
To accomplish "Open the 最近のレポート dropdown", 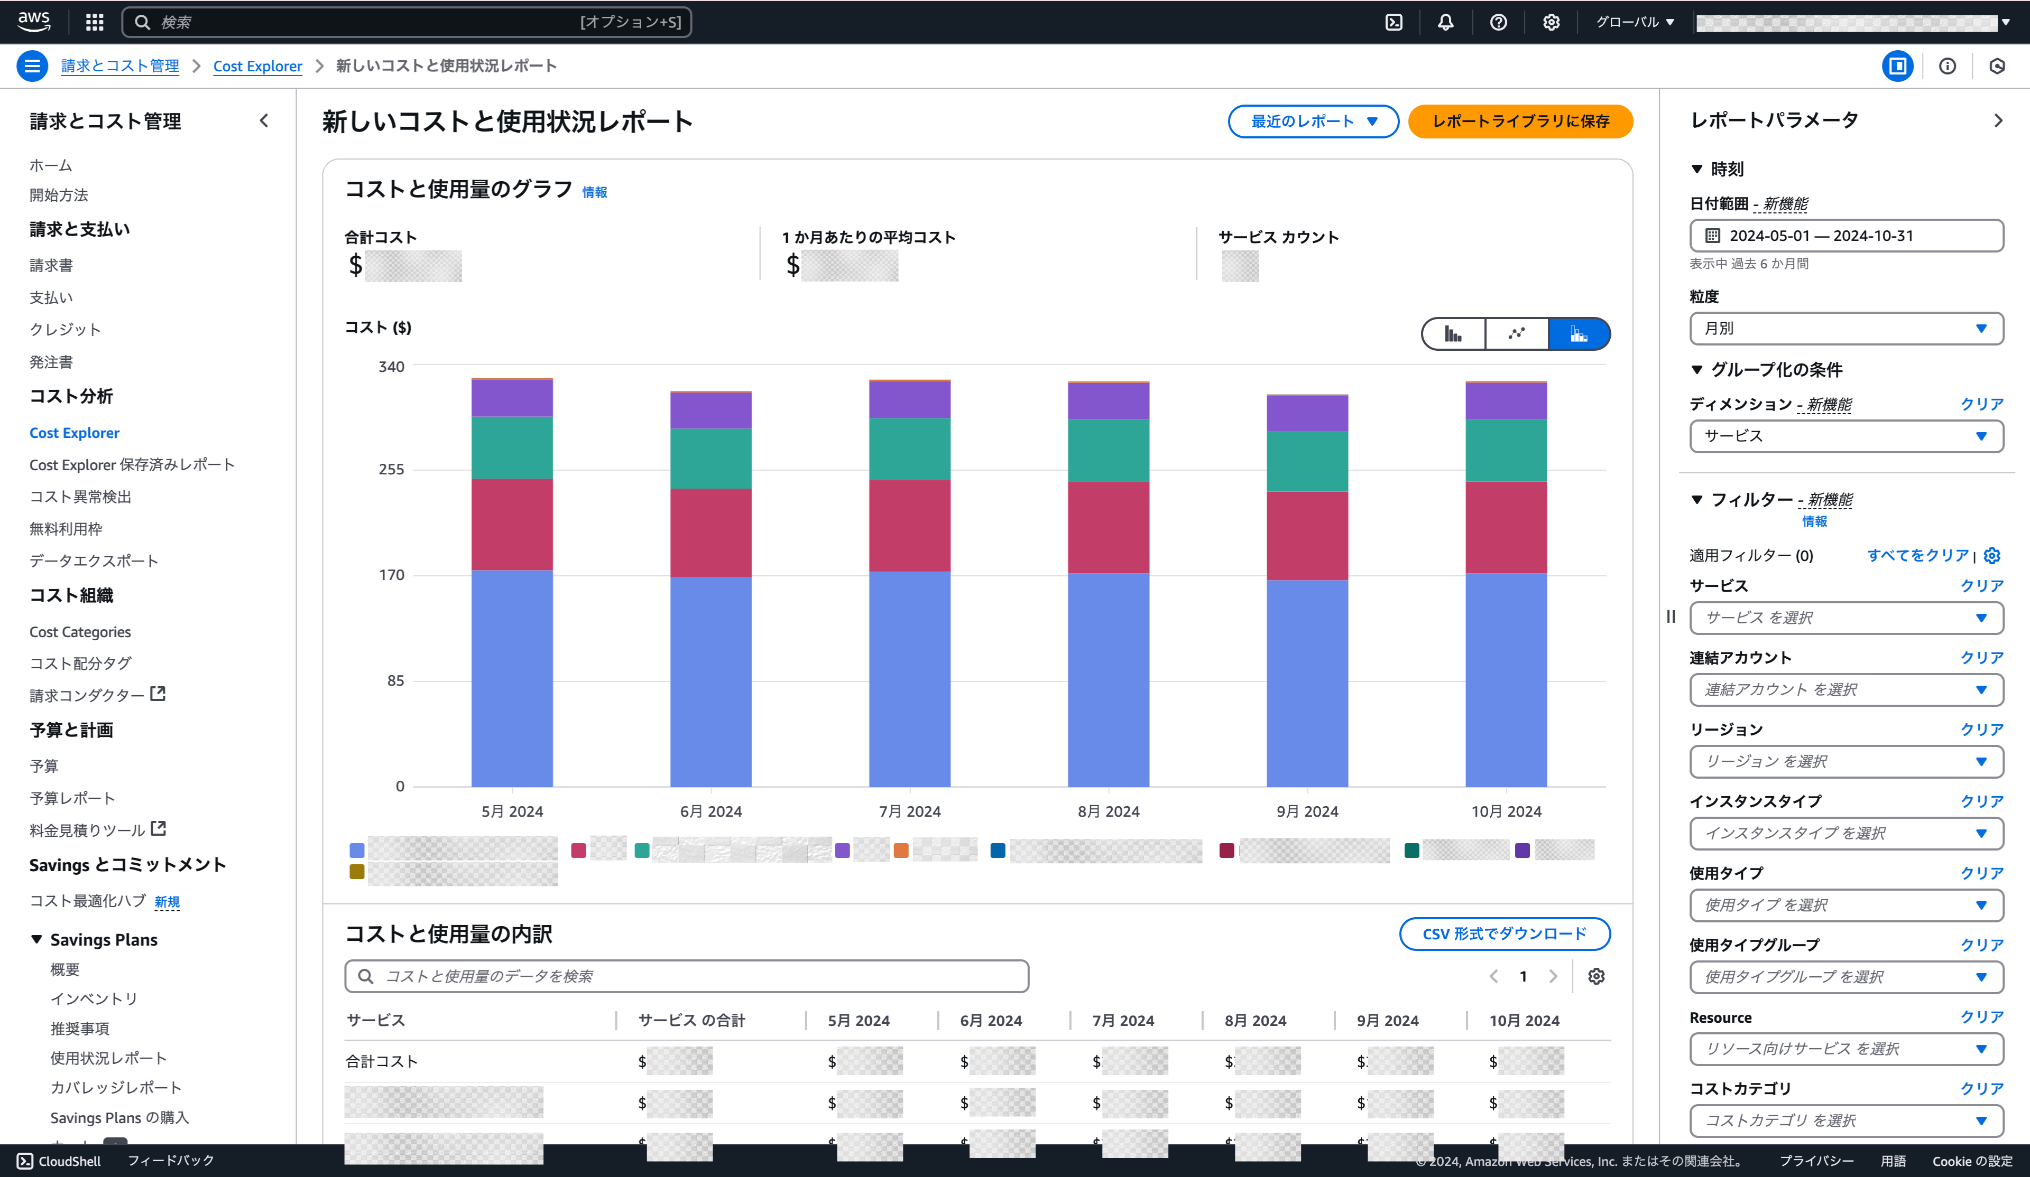I will click(1313, 122).
